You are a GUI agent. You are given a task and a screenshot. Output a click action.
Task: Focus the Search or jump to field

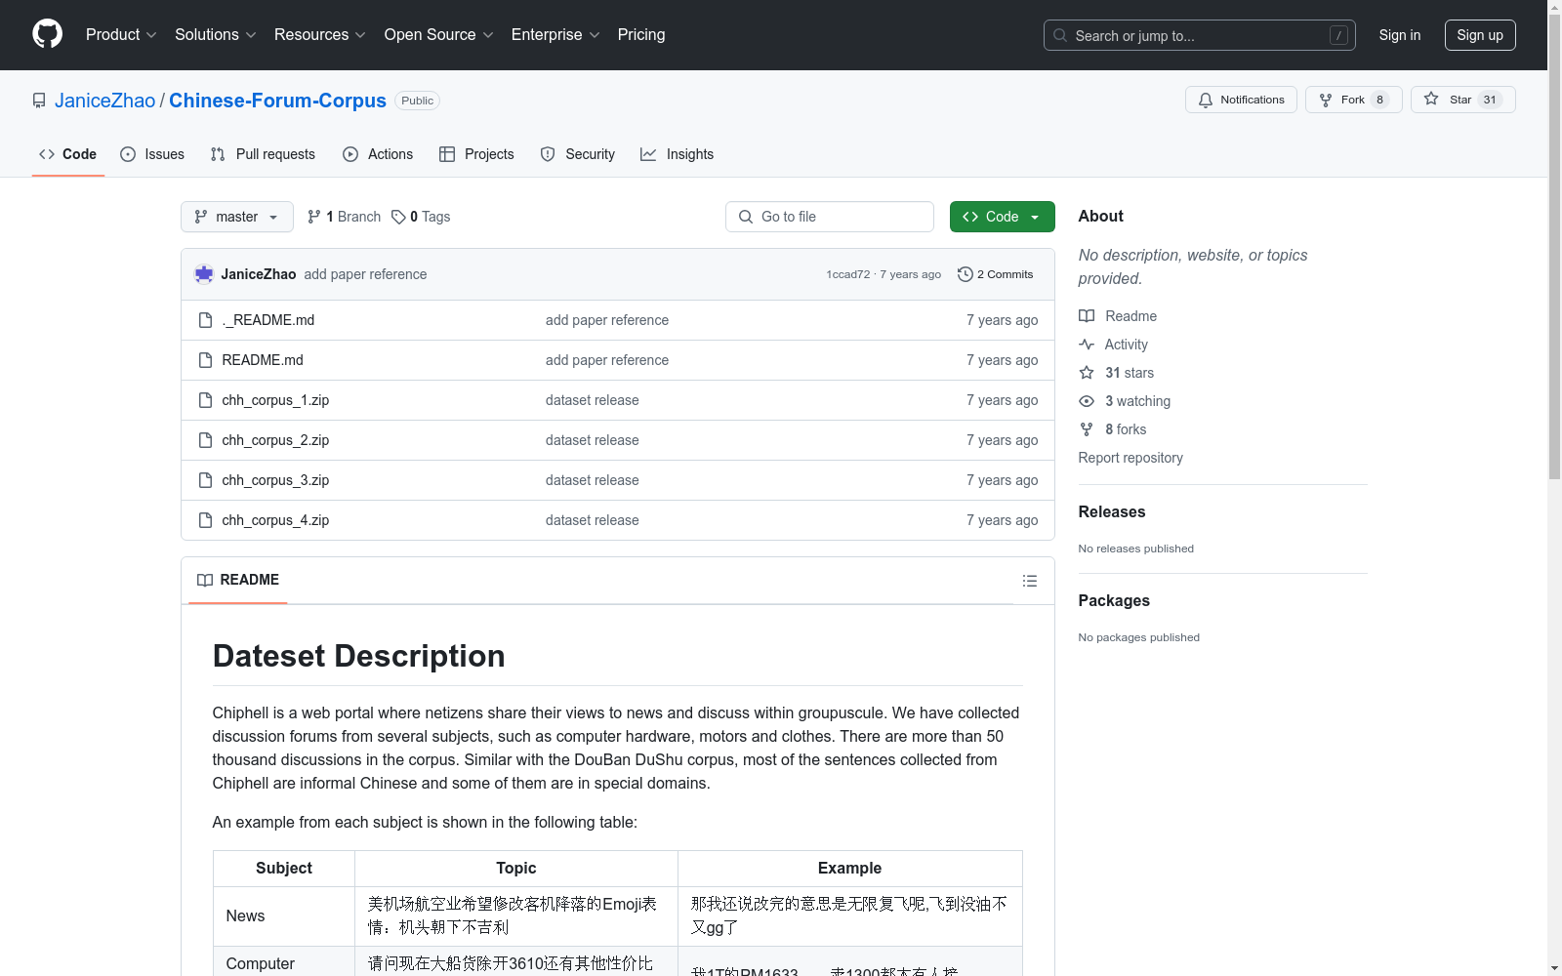pyautogui.click(x=1200, y=35)
